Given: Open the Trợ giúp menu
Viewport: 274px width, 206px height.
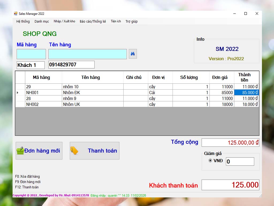Looking at the screenshot, I should coord(131,21).
